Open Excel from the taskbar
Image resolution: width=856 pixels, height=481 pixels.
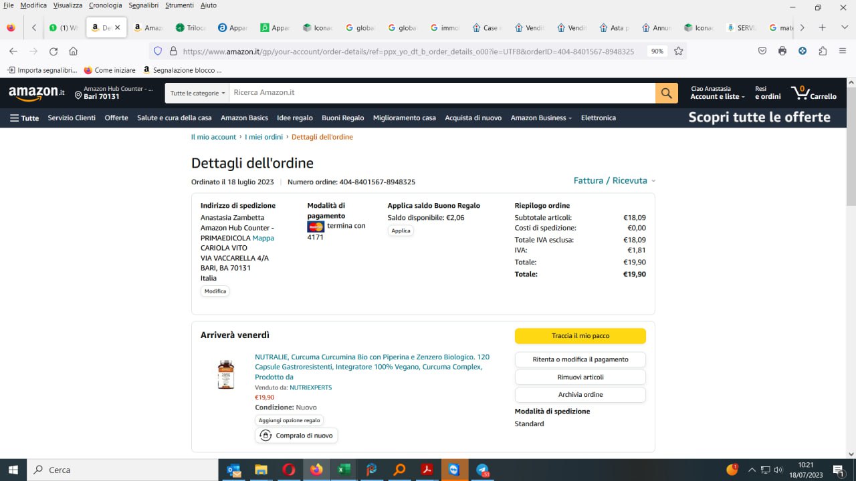pos(344,470)
